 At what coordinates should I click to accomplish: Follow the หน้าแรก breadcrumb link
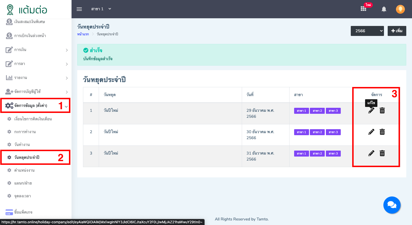point(83,34)
